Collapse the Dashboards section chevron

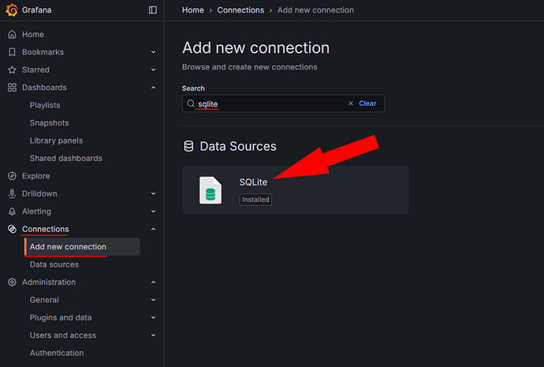(154, 88)
